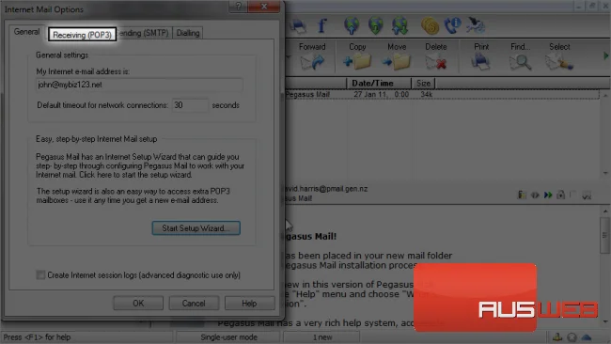This screenshot has width=611, height=344.
Task: Click the globe with both arrows icon
Action: (x=400, y=25)
